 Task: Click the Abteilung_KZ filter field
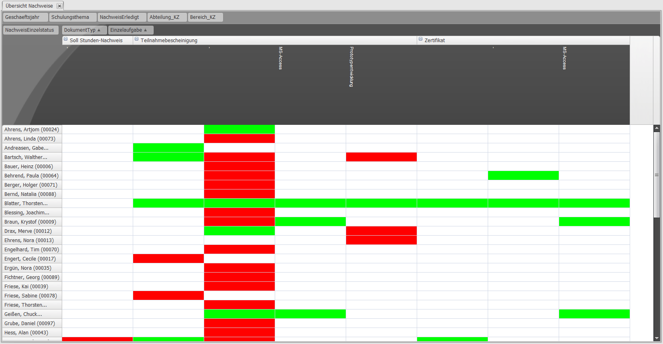tap(166, 17)
